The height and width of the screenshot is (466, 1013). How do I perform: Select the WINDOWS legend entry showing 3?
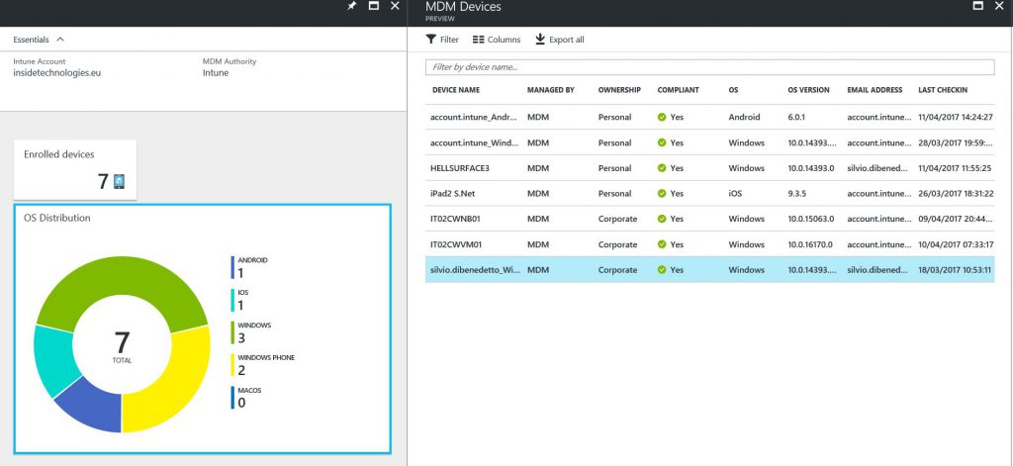coord(251,332)
